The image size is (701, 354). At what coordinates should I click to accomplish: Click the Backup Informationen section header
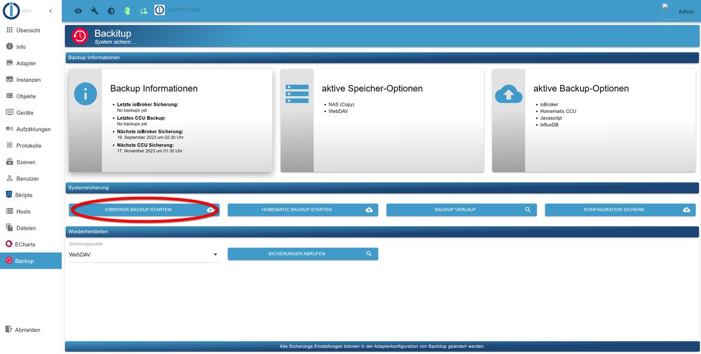382,58
